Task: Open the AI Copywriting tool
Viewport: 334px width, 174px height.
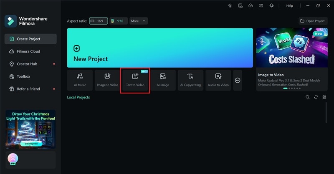Action: pos(190,80)
